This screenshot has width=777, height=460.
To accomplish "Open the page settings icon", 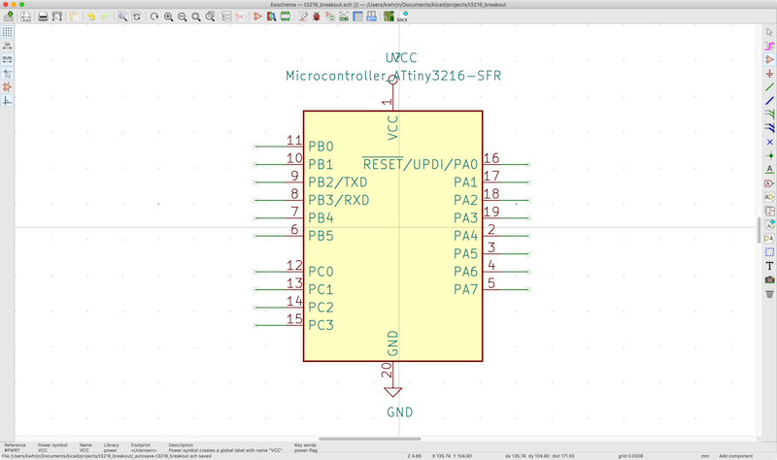I will [26, 16].
